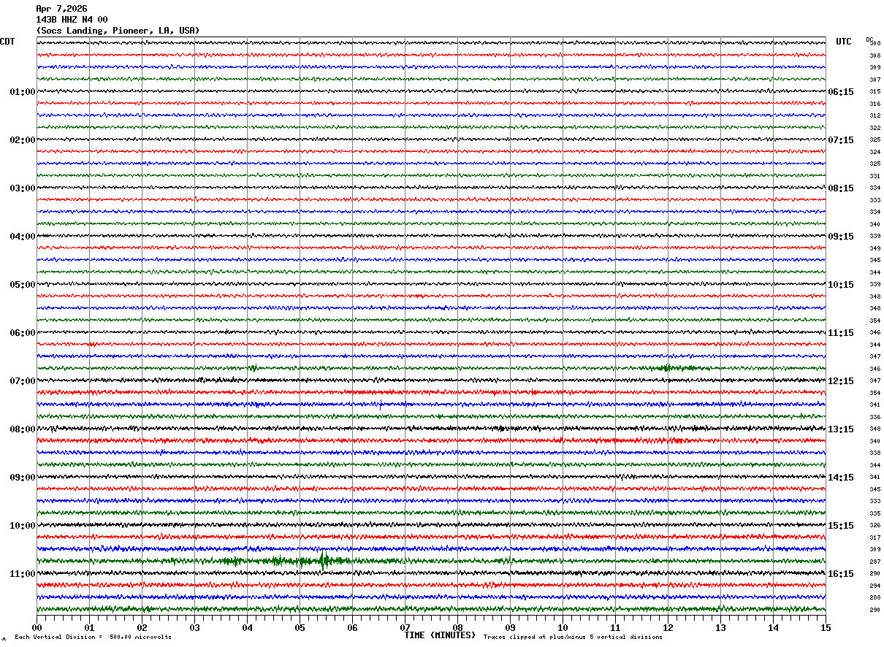The height and width of the screenshot is (647, 884).
Task: Select the 07:00 CDT row label
Action: 23,381
